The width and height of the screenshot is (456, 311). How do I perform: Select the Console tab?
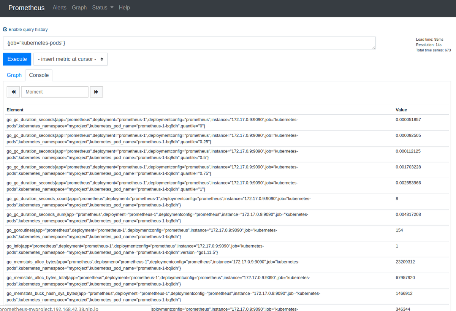[39, 75]
